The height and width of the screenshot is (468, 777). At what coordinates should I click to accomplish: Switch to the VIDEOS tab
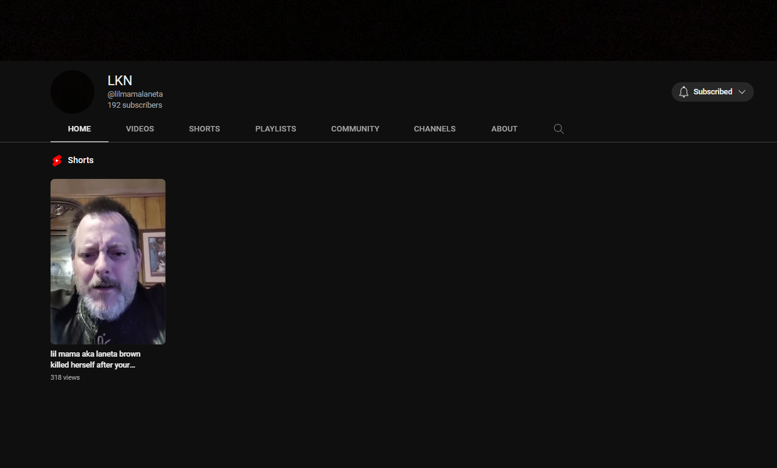point(140,129)
